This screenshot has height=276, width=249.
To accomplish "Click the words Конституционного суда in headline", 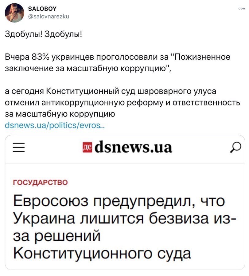I will click(102, 253).
